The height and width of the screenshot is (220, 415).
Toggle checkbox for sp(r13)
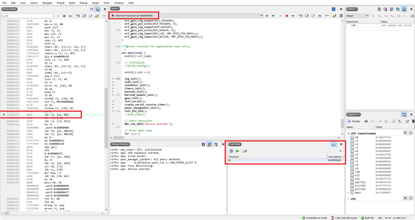click(x=352, y=182)
